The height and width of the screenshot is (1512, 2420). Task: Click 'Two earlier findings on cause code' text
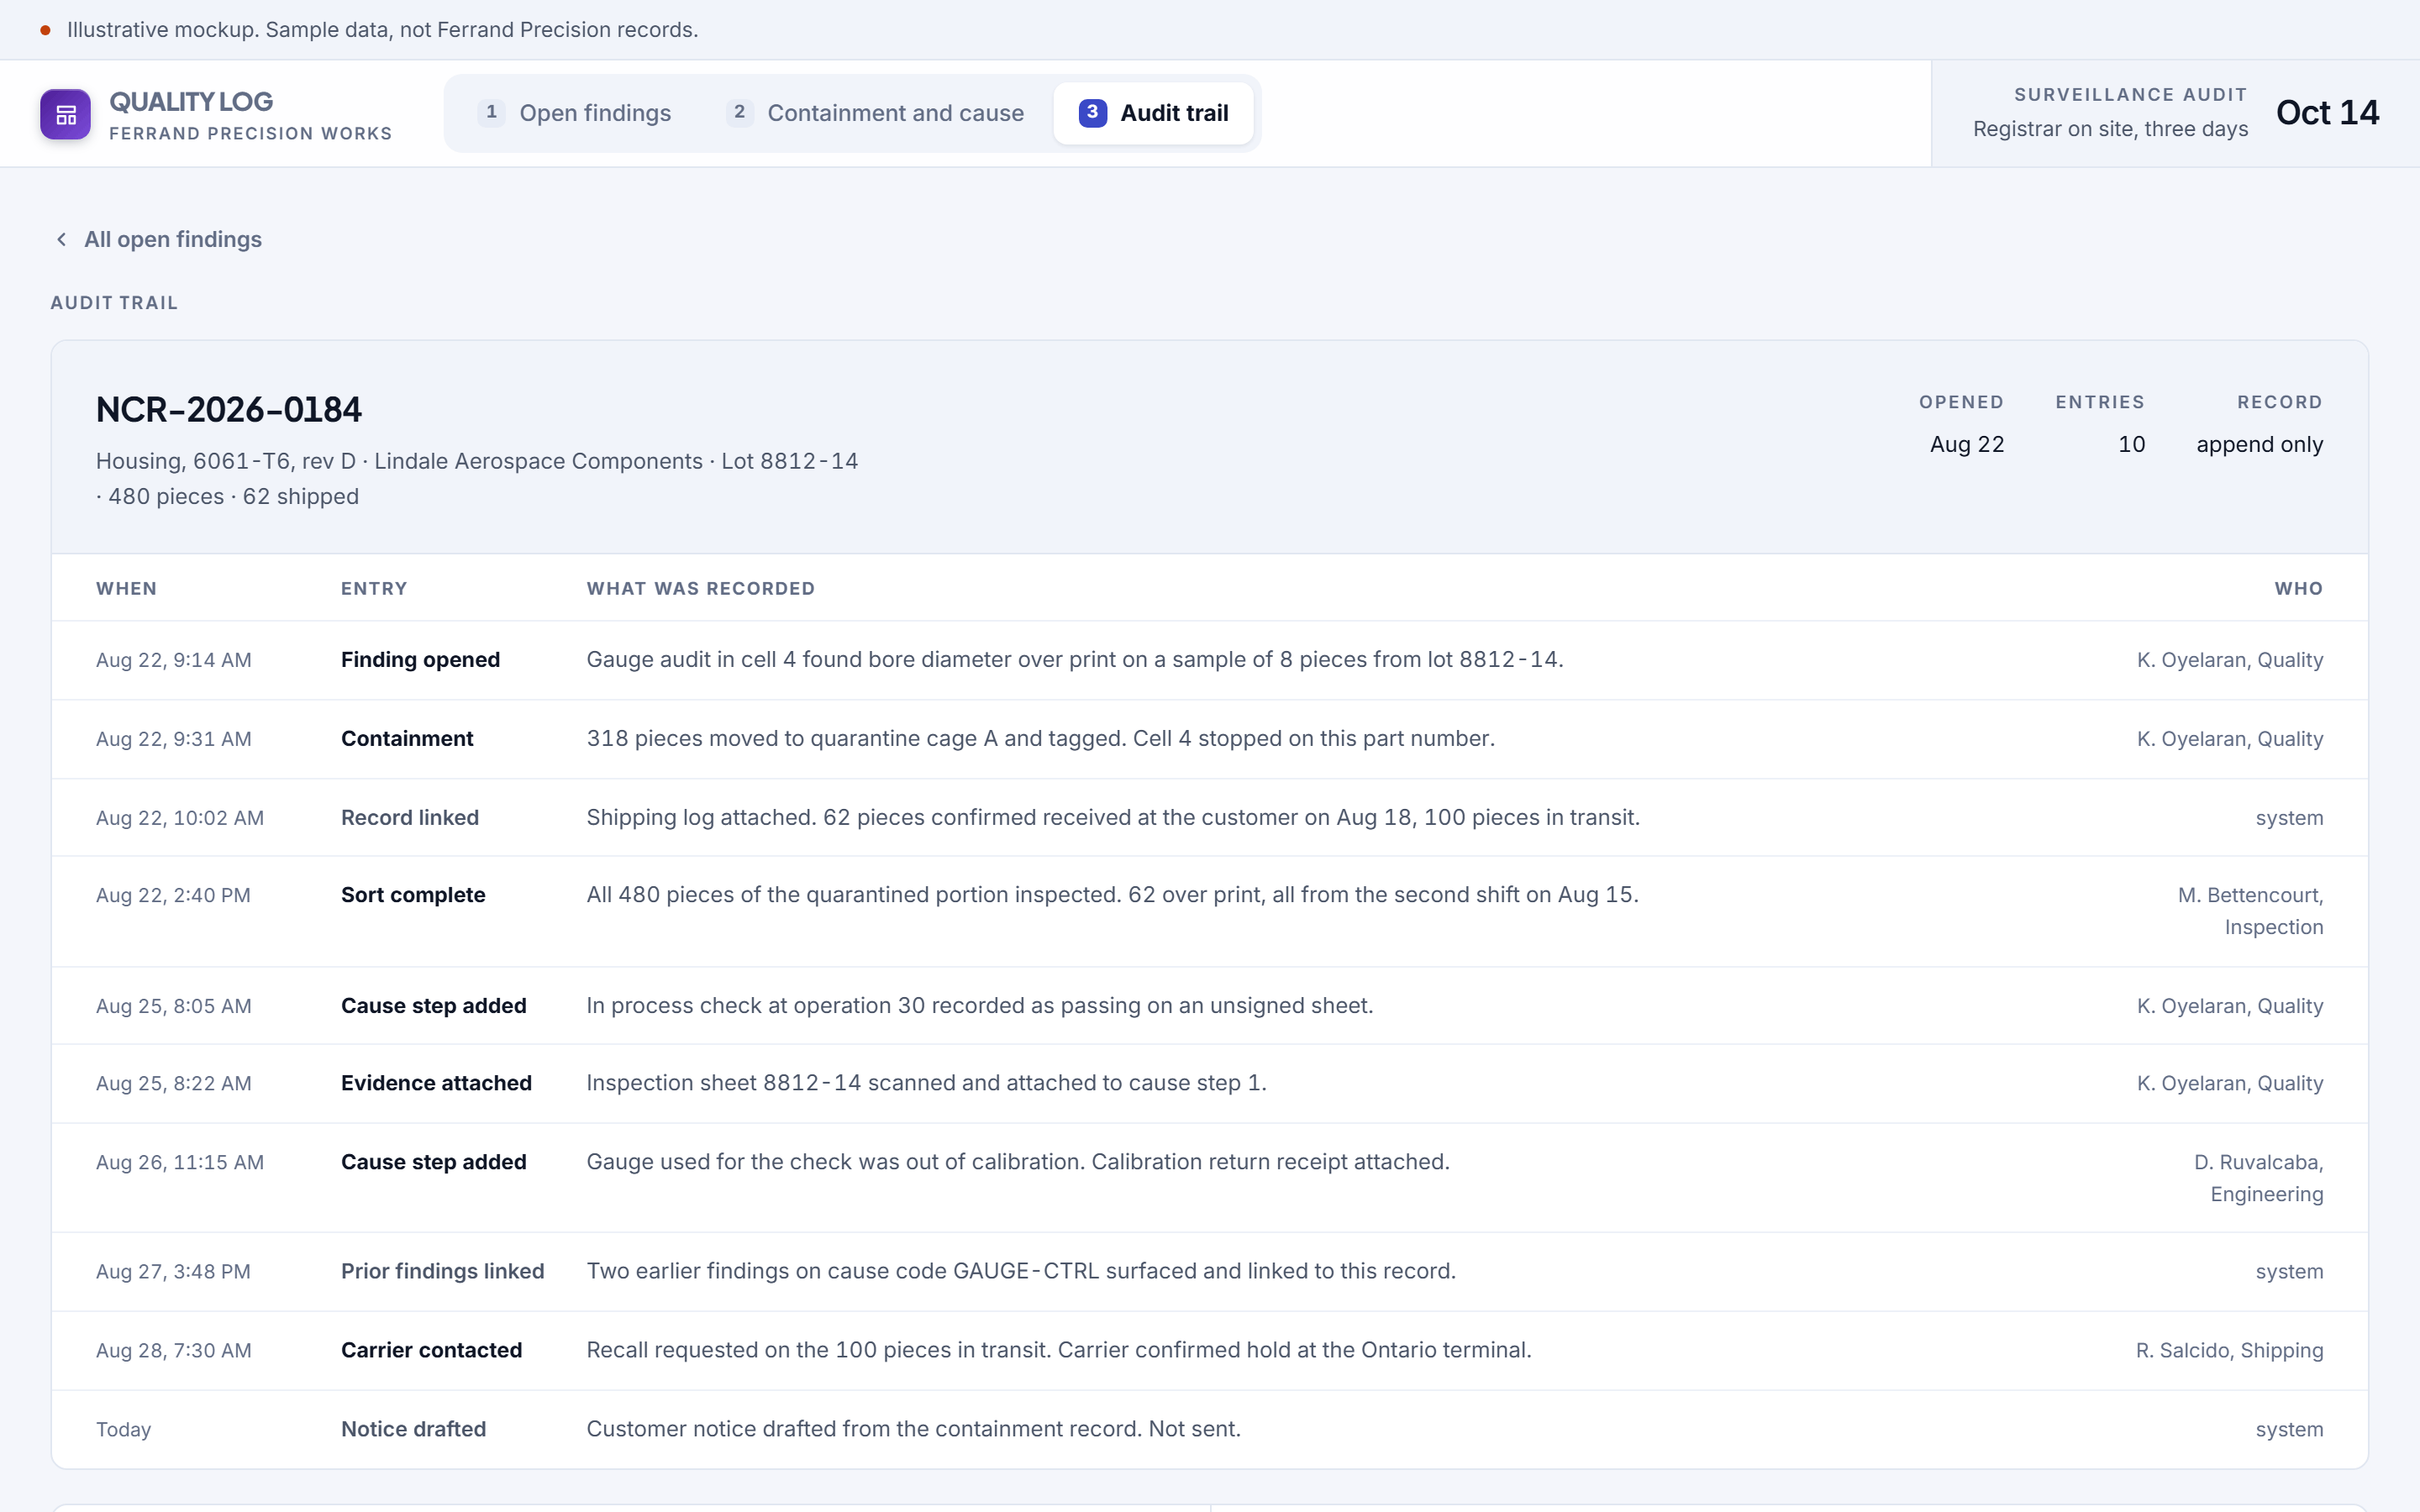pyautogui.click(x=1021, y=1270)
